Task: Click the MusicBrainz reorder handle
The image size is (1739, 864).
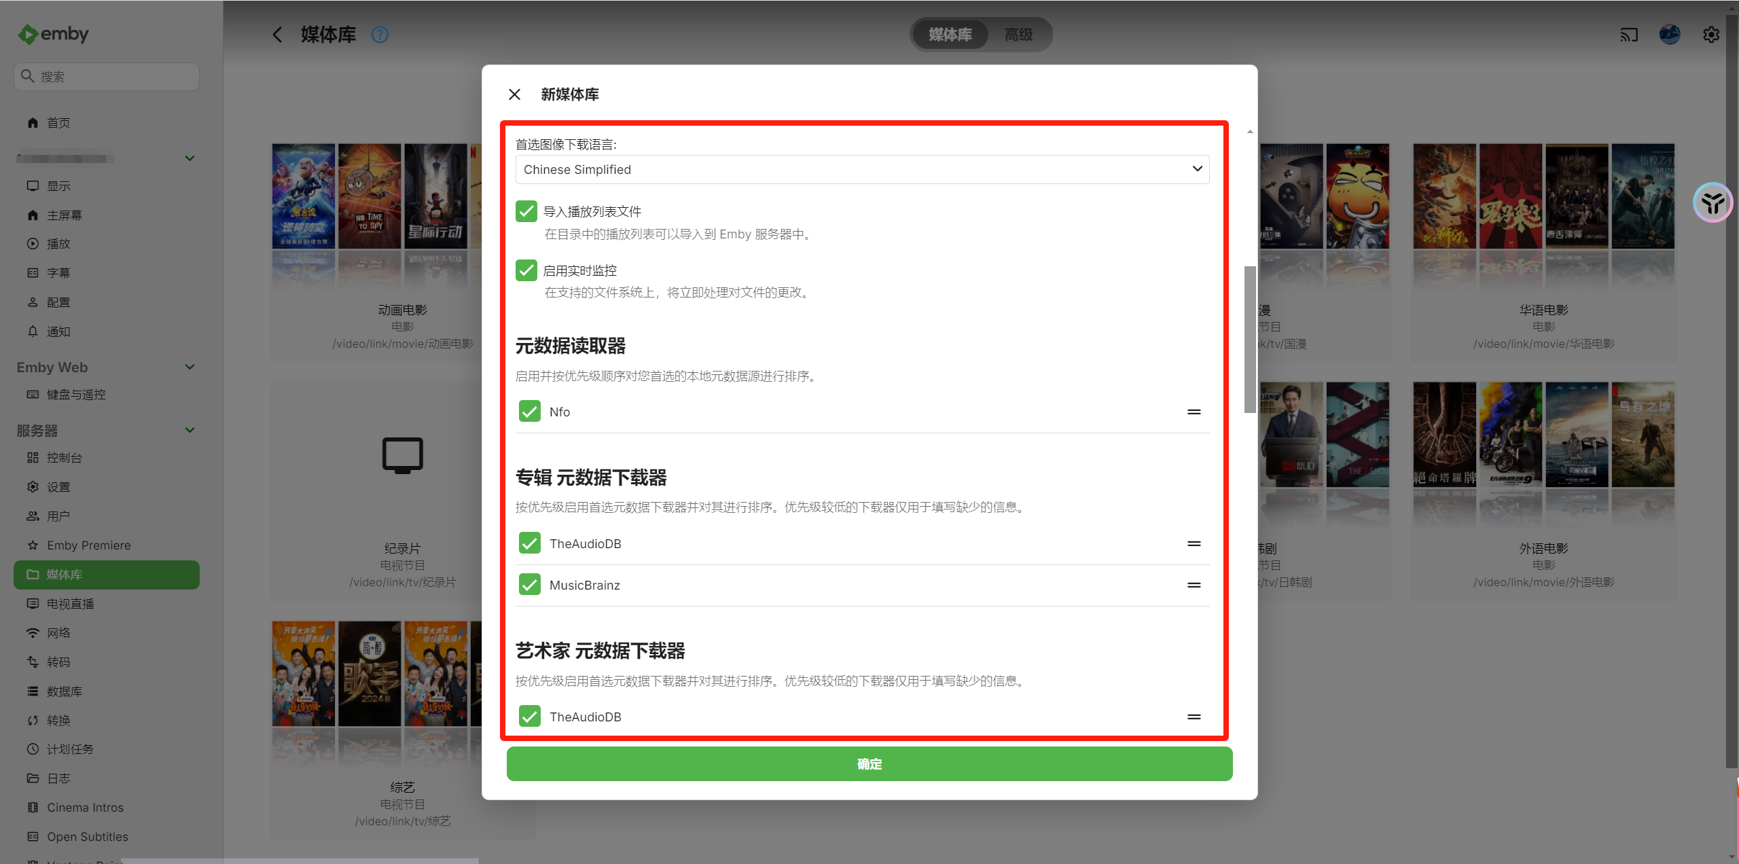Action: pos(1194,586)
